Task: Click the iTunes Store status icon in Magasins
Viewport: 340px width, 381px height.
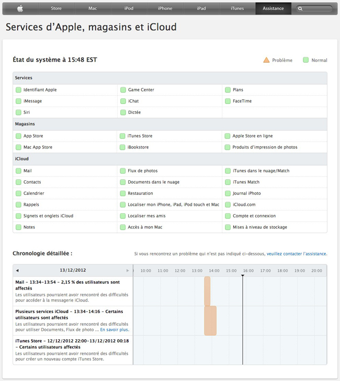Action: pyautogui.click(x=122, y=136)
